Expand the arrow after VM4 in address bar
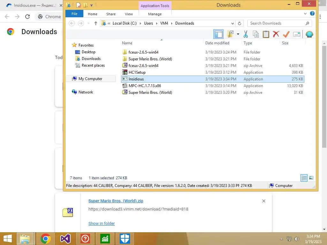 coord(171,23)
